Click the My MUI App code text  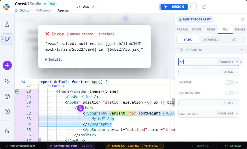click(x=103, y=119)
